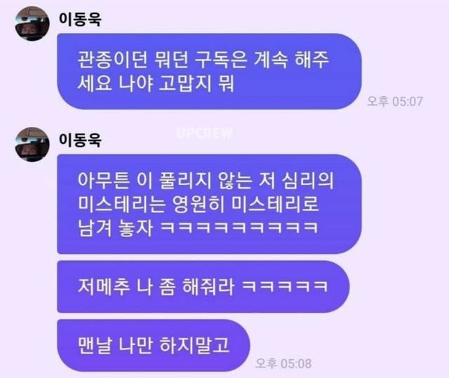The height and width of the screenshot is (378, 449).
Task: Click the word 저메추 in the third bubble
Action: coord(104,286)
